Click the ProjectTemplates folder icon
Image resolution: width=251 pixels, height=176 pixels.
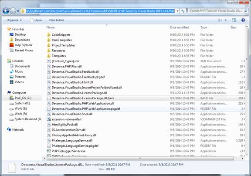coord(49,45)
